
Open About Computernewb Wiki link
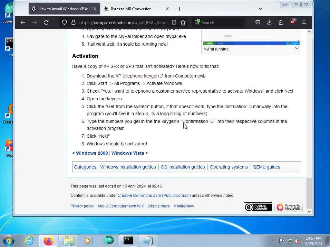click(x=121, y=206)
